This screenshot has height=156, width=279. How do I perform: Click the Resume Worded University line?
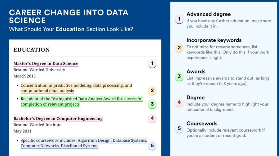(39, 70)
